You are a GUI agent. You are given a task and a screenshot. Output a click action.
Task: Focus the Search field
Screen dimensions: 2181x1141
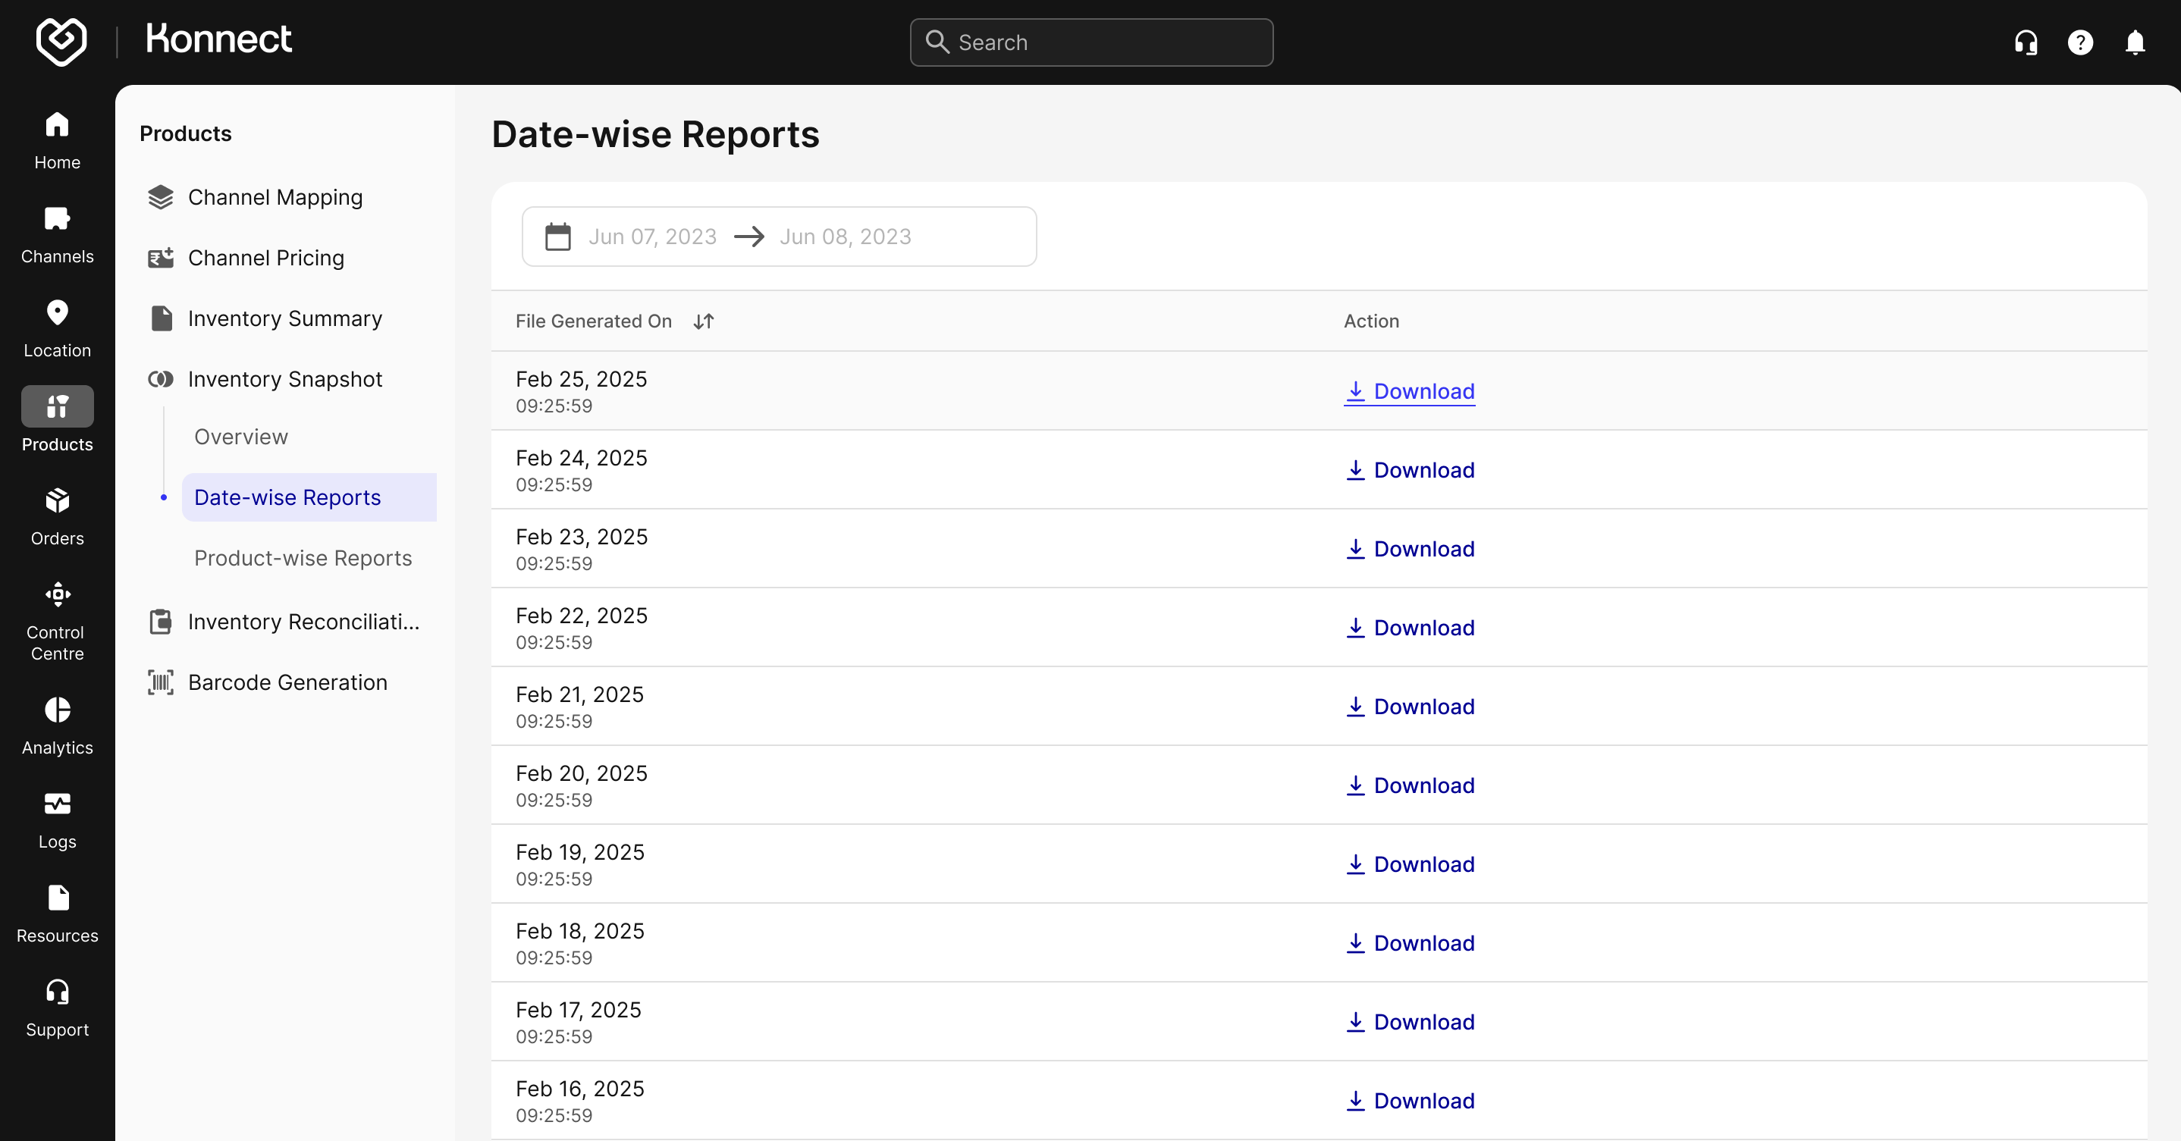1091,42
